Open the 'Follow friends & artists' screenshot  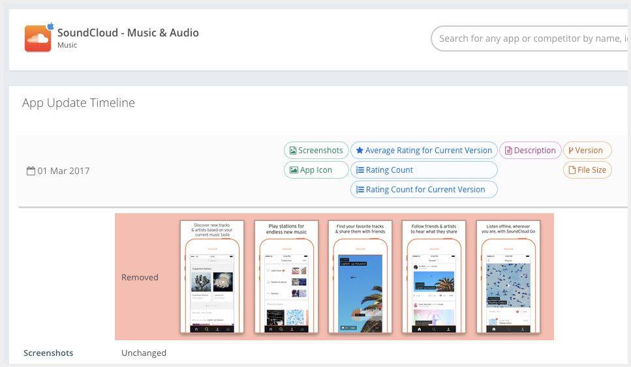[434, 277]
